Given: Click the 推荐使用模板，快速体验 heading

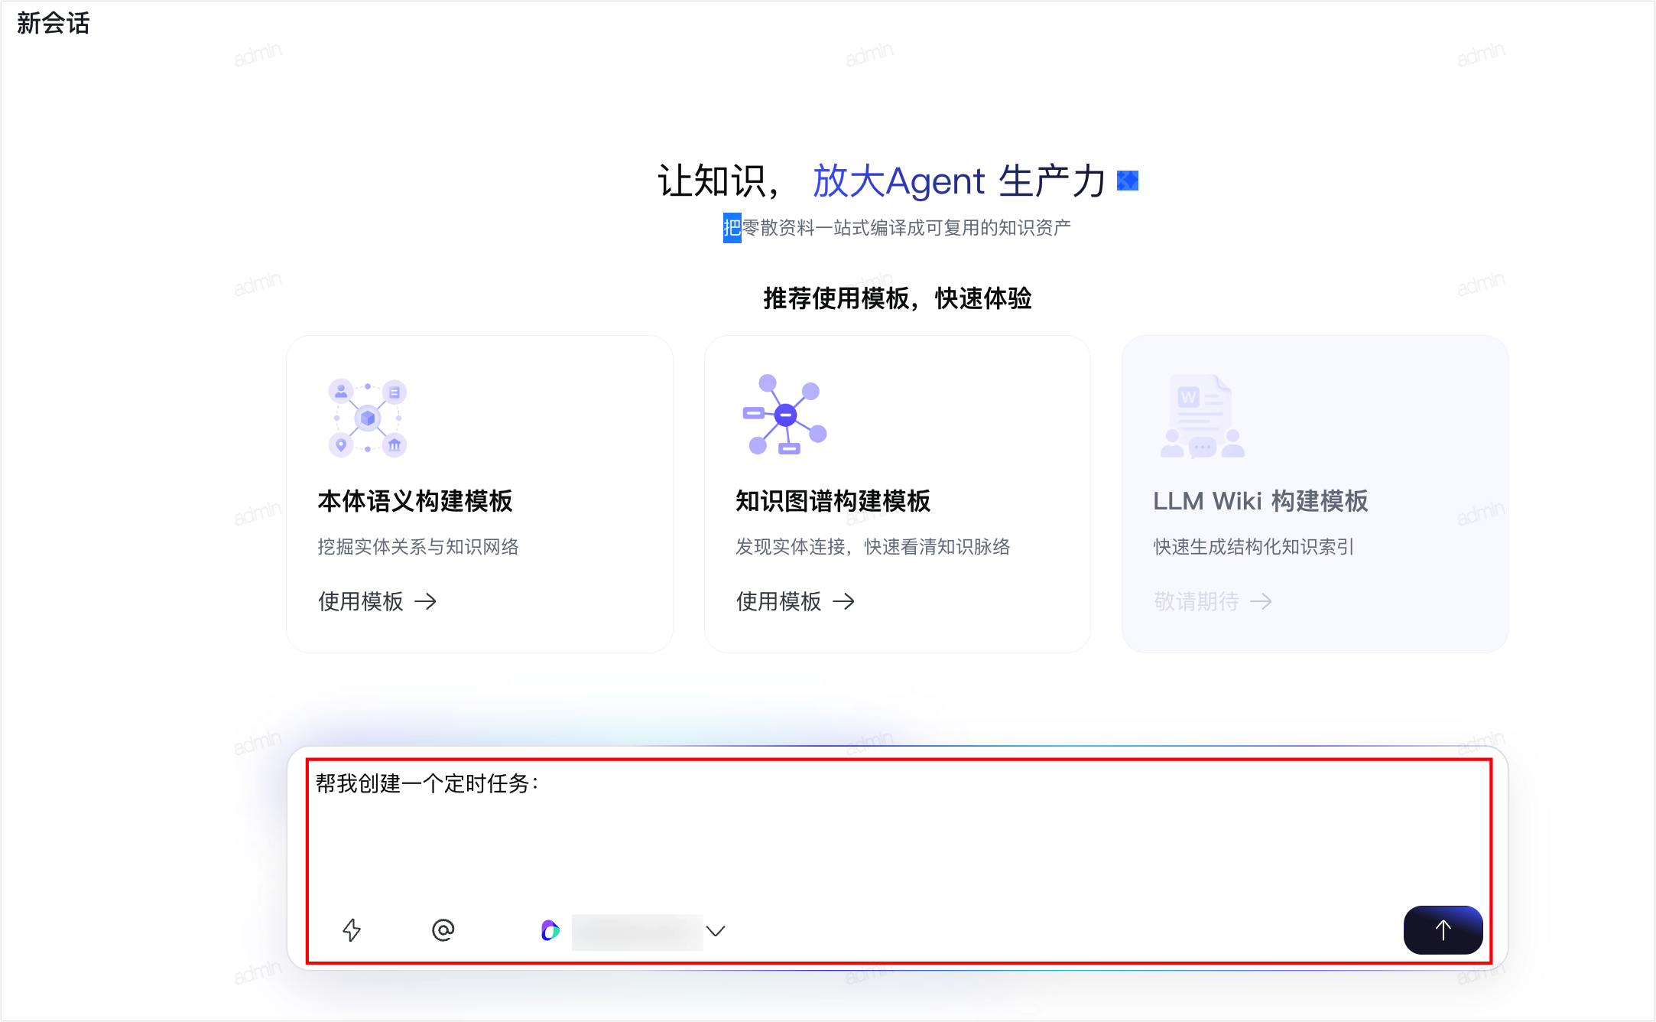Looking at the screenshot, I should [x=898, y=298].
